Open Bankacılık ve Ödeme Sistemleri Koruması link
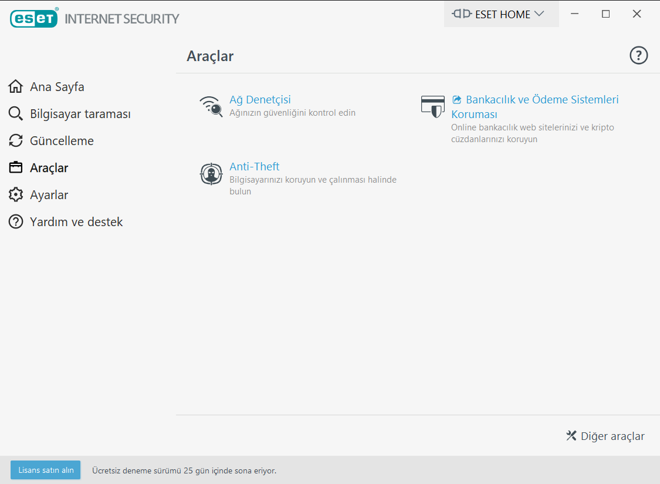The width and height of the screenshot is (660, 484). coord(535,107)
